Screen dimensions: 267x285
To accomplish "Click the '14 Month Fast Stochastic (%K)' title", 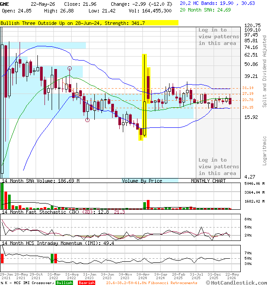I will 40,212.
